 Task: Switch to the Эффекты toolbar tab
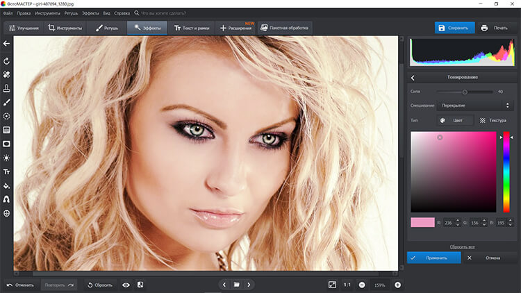(x=147, y=28)
